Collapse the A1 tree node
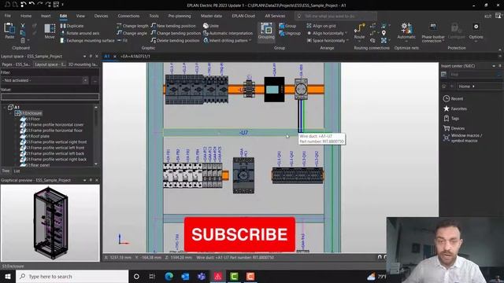Image resolution: width=504 pixels, height=283 pixels. click(5, 107)
